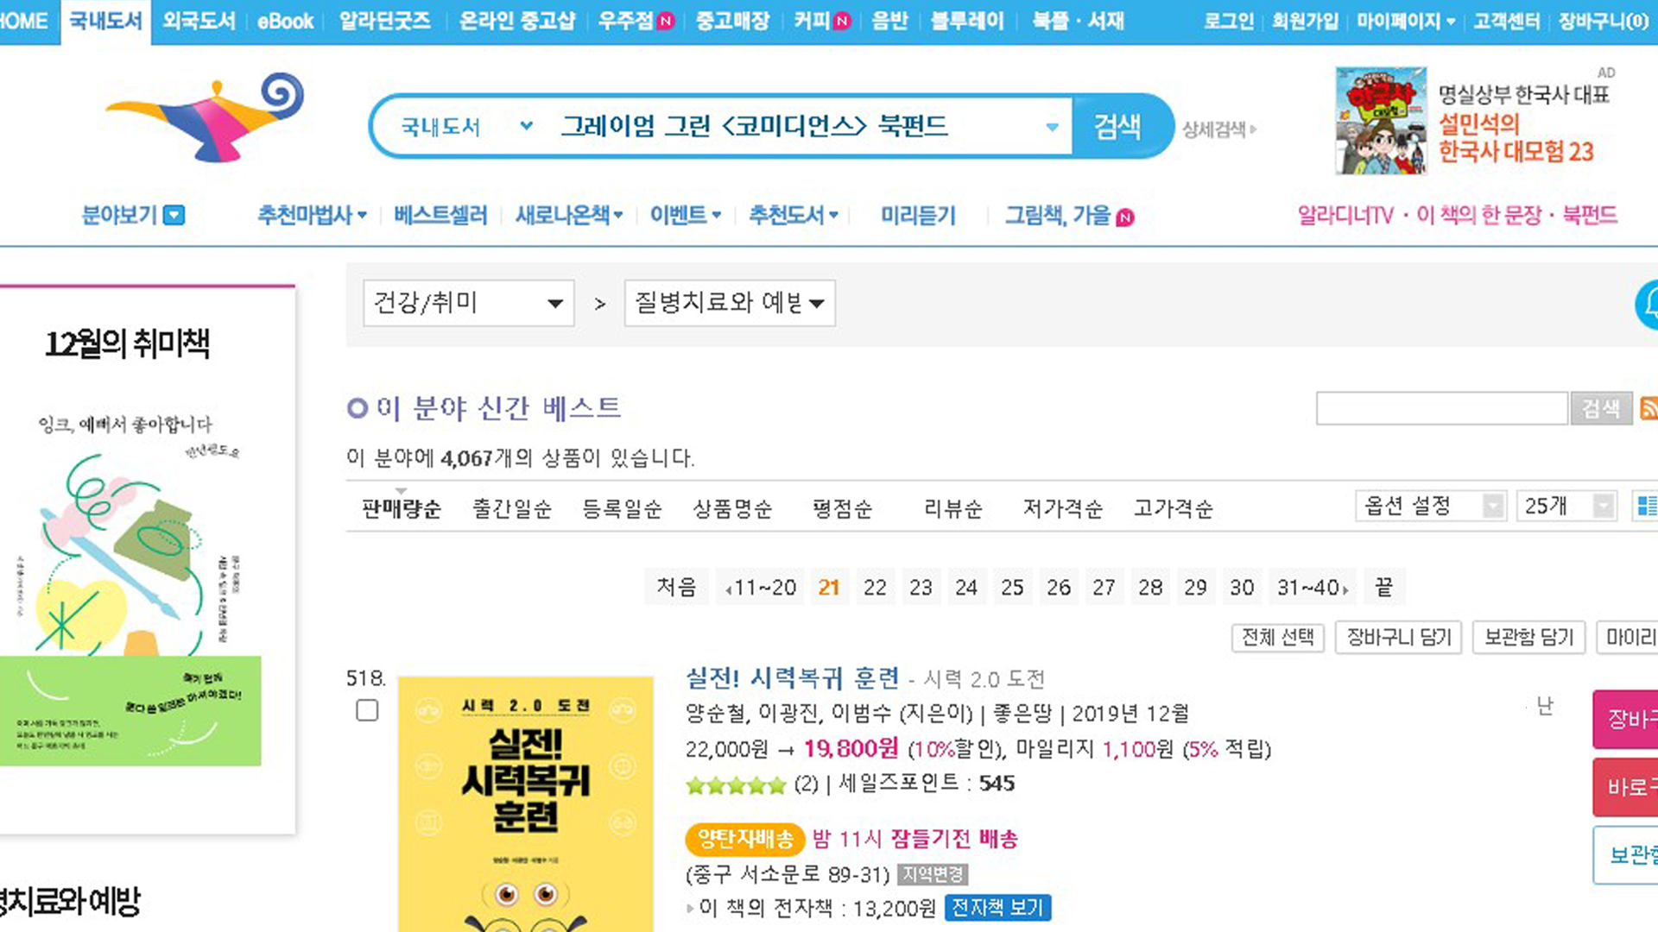Check the checkbox for book 518
Viewport: 1658px width, 932px height.
pyautogui.click(x=367, y=710)
